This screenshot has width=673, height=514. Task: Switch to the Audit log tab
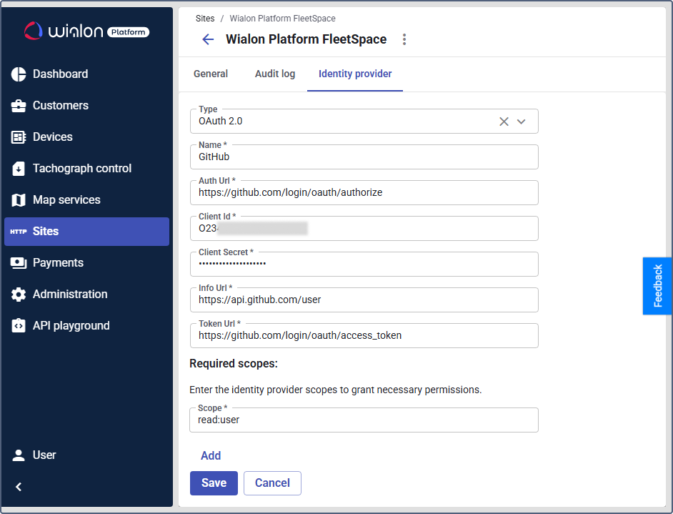click(x=275, y=74)
